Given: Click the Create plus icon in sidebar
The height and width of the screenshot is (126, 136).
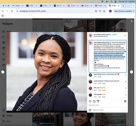Looking at the screenshot, I should tap(3, 65).
